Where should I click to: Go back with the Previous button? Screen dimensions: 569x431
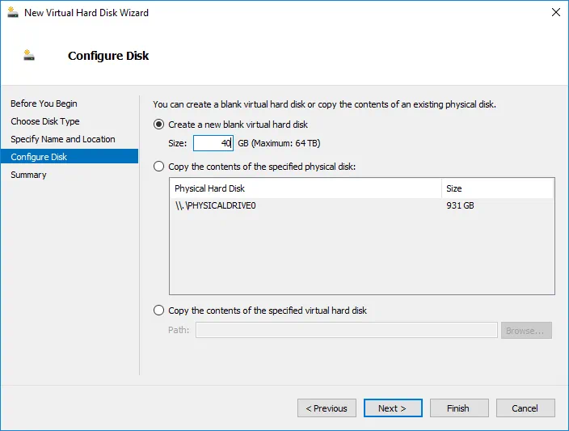(327, 408)
